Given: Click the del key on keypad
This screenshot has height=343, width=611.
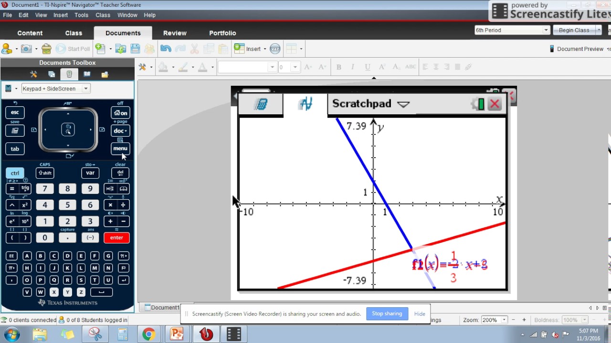Looking at the screenshot, I should pyautogui.click(x=120, y=173).
